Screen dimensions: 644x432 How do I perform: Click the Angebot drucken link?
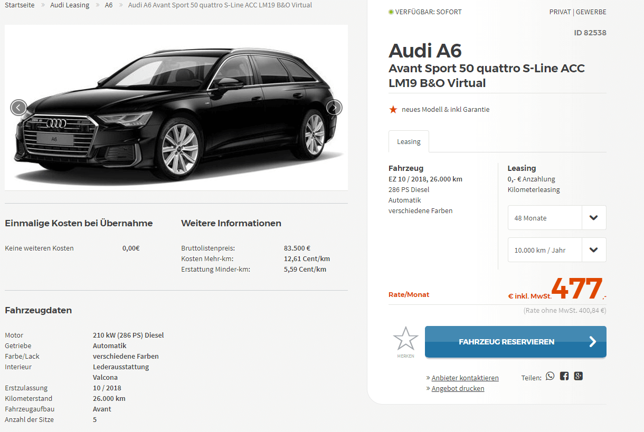pos(458,388)
